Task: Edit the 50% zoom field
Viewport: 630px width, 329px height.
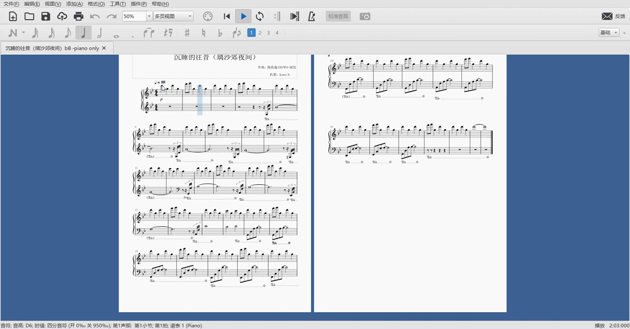Action: pyautogui.click(x=134, y=16)
